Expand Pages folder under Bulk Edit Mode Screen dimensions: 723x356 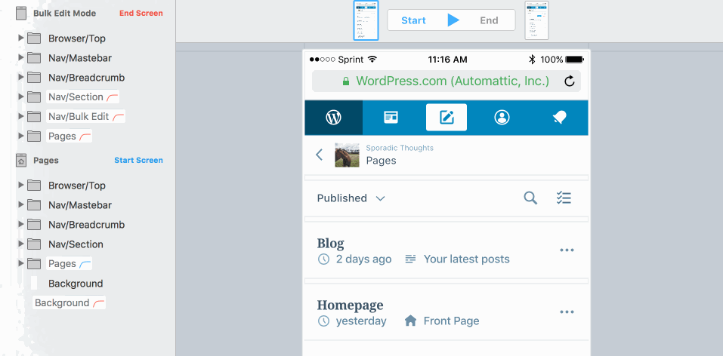tap(20, 136)
